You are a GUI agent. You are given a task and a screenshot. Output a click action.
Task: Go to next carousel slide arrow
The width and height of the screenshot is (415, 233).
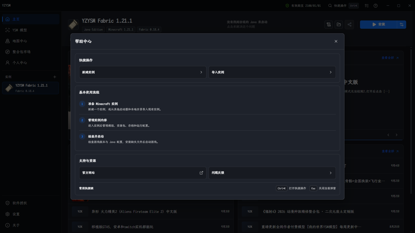[396, 135]
